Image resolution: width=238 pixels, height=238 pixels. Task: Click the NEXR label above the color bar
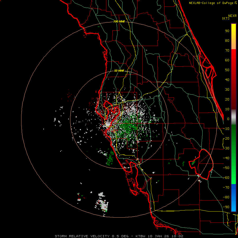click(232, 16)
